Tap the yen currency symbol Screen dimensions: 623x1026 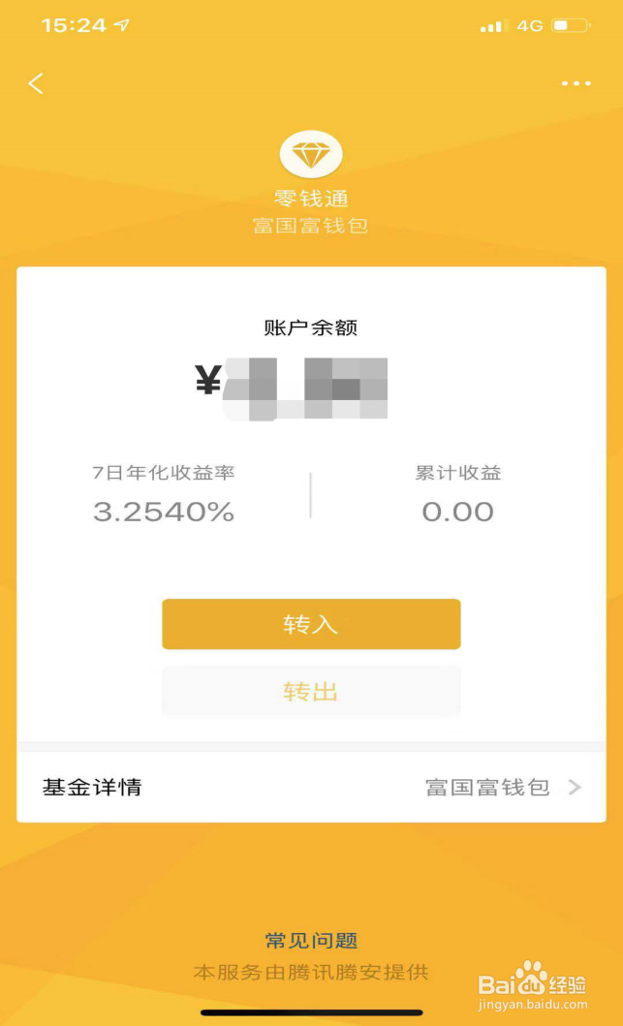(x=208, y=378)
